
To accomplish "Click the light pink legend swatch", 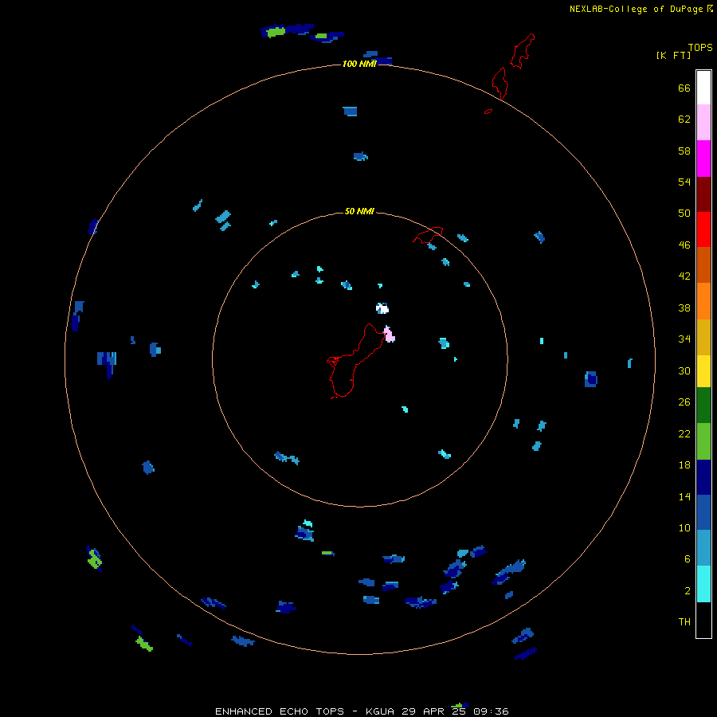I will click(x=703, y=122).
